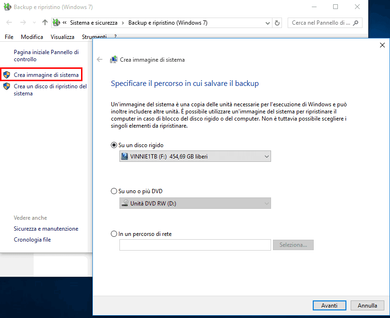Open the Crea immagine di sistema link
Viewport: 390px width, 318px height.
click(46, 75)
